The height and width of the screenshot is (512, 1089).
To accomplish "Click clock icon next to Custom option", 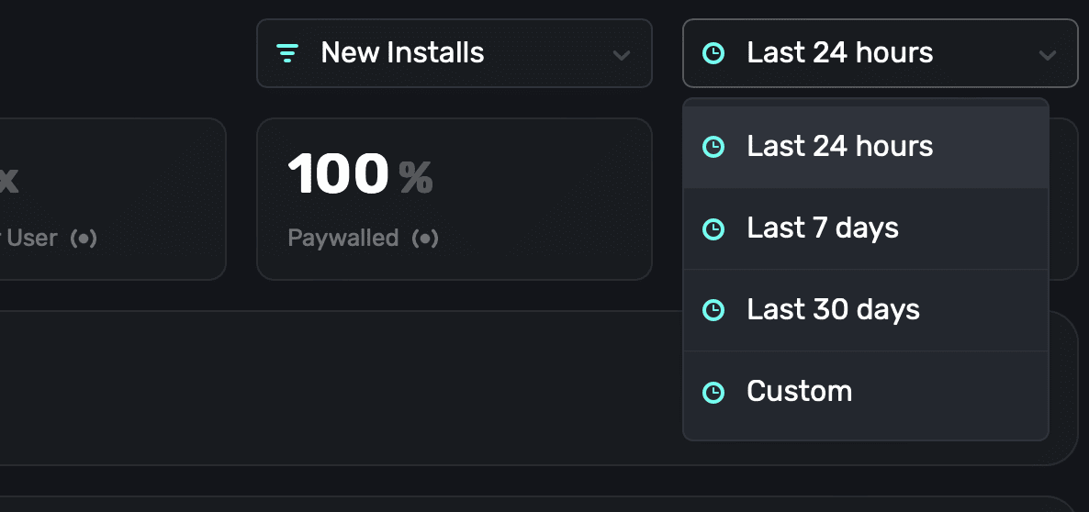I will (713, 392).
